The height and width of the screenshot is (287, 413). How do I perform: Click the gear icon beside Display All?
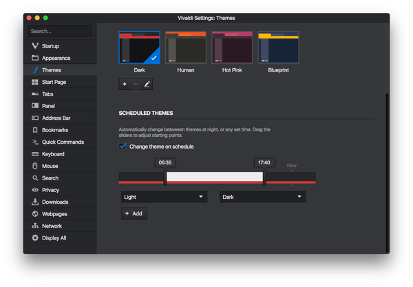(35, 237)
